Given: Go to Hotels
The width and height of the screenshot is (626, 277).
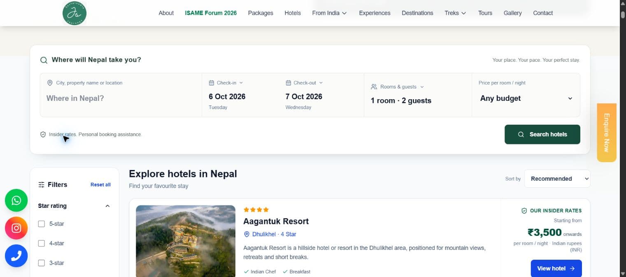Looking at the screenshot, I should (x=293, y=13).
